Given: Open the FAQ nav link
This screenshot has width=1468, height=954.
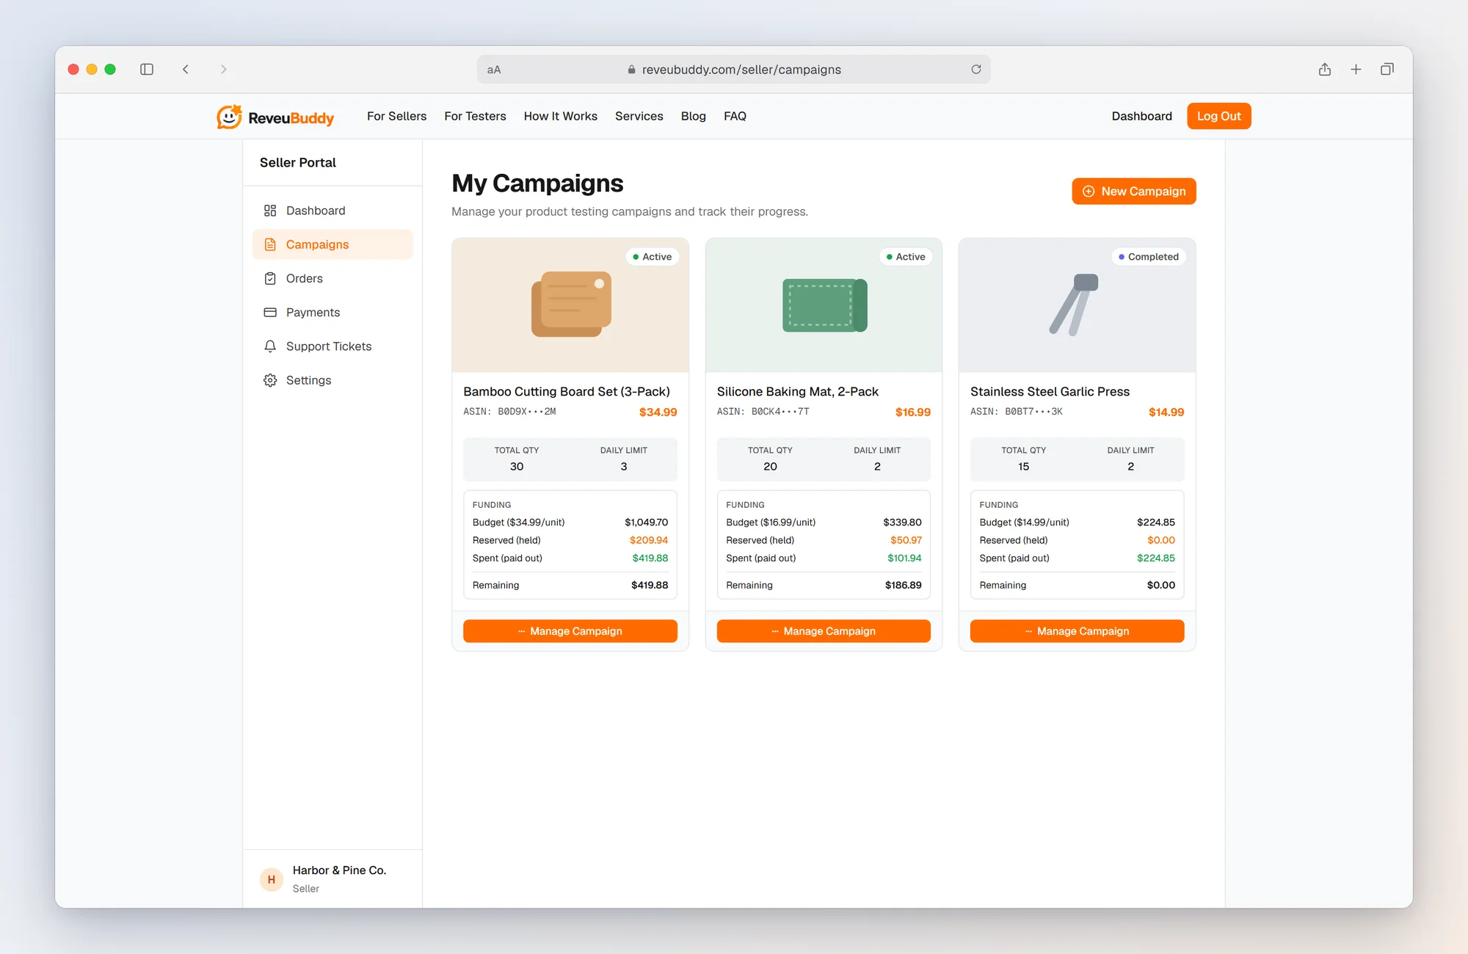Looking at the screenshot, I should click(735, 116).
